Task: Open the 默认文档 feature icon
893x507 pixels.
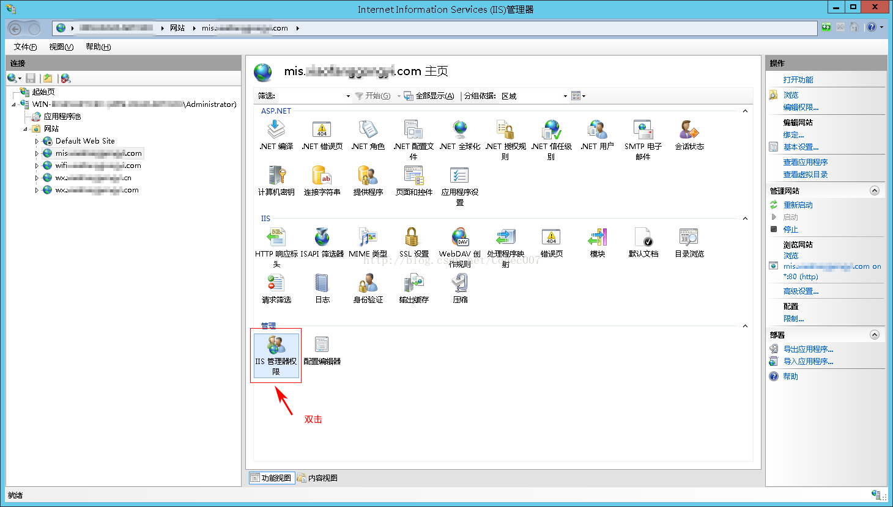Action: pos(643,238)
